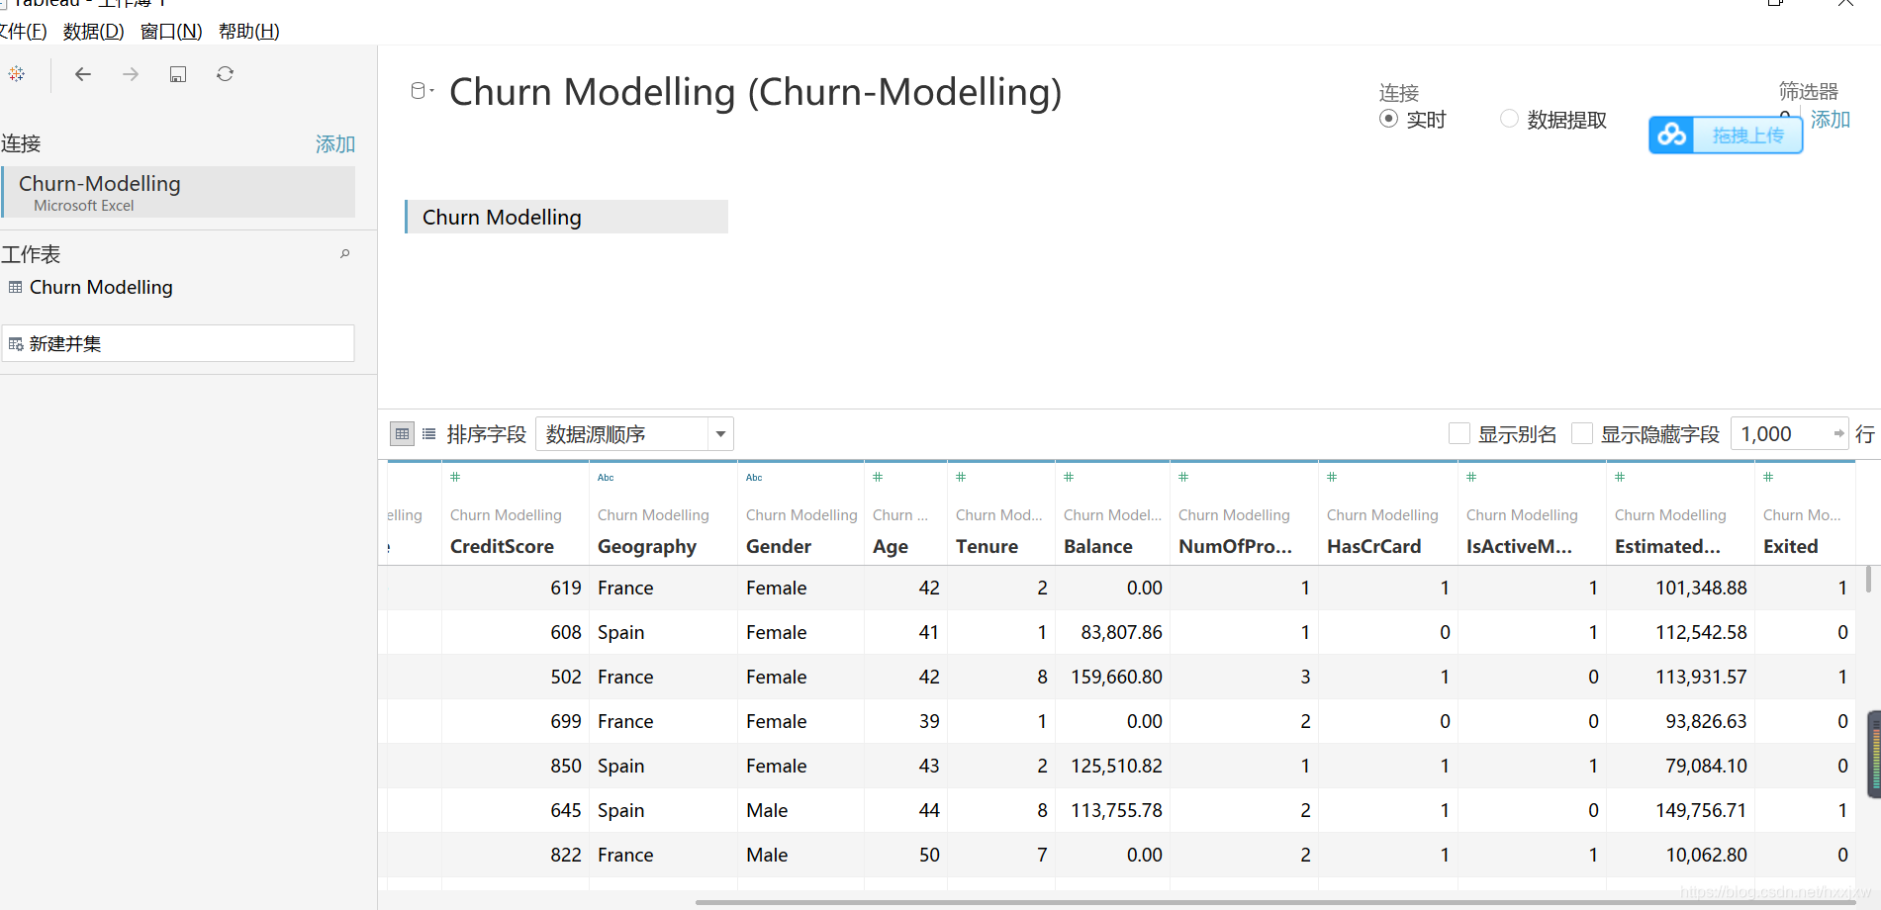
Task: Add a connection via 添加 link
Action: coord(335,144)
